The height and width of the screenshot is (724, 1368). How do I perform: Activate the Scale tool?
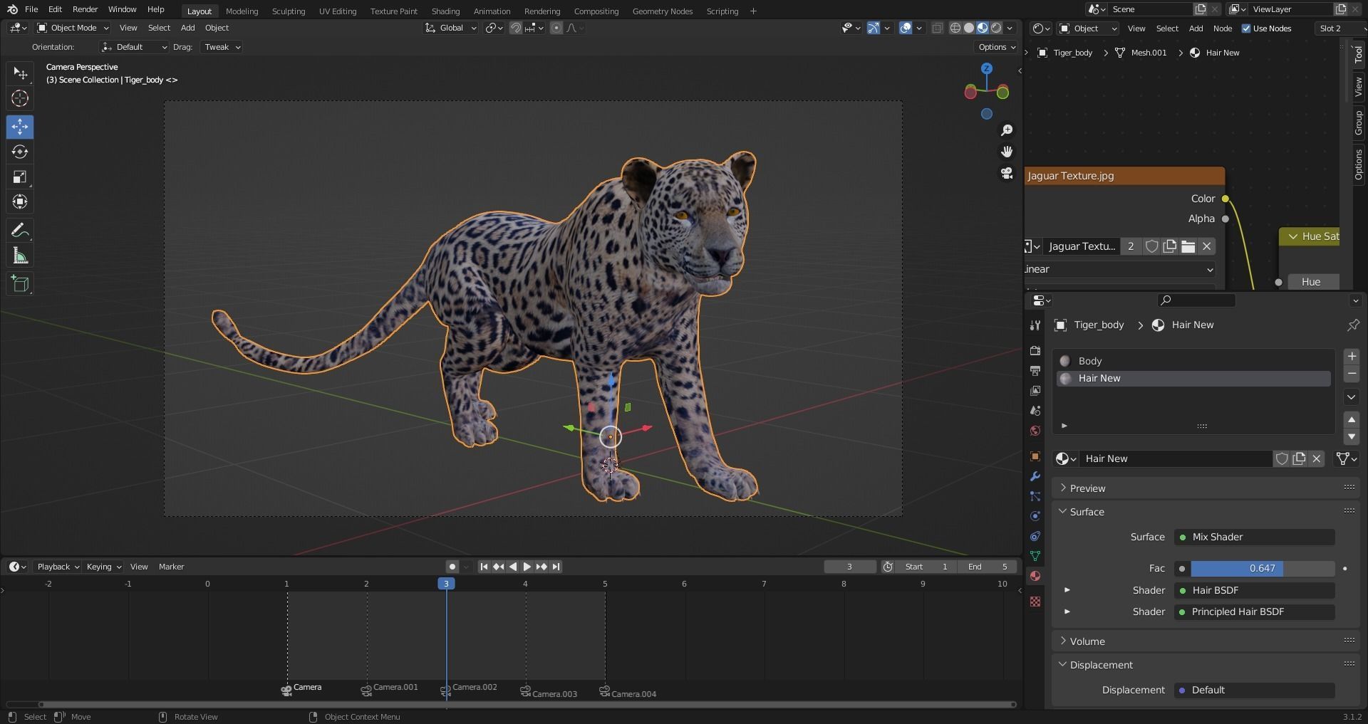20,177
